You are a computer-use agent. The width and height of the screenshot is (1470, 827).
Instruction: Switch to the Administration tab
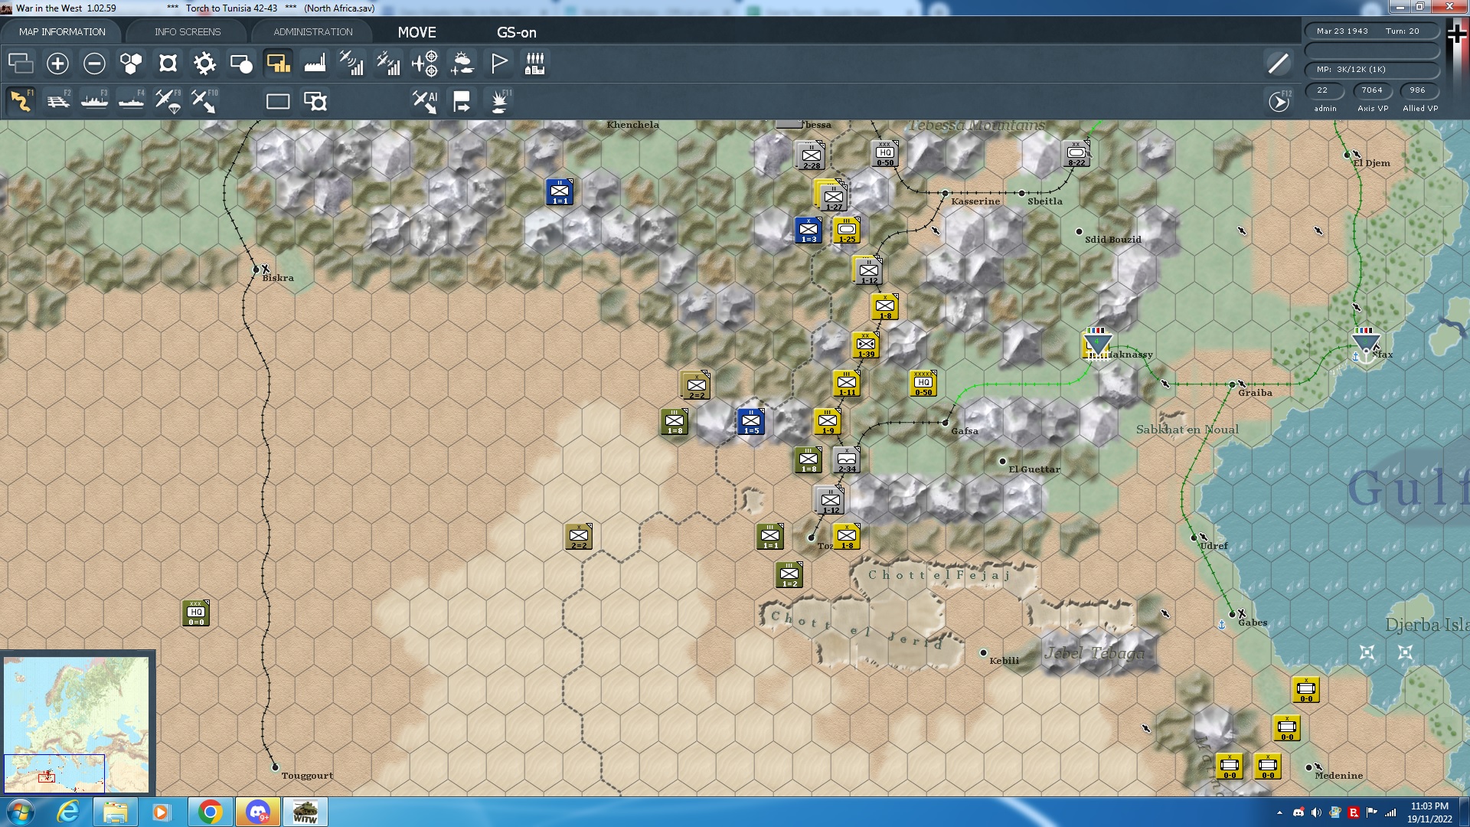point(312,32)
